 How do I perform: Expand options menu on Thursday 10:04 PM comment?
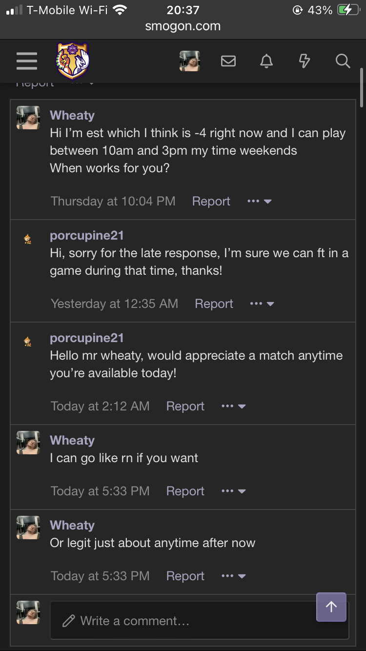260,201
